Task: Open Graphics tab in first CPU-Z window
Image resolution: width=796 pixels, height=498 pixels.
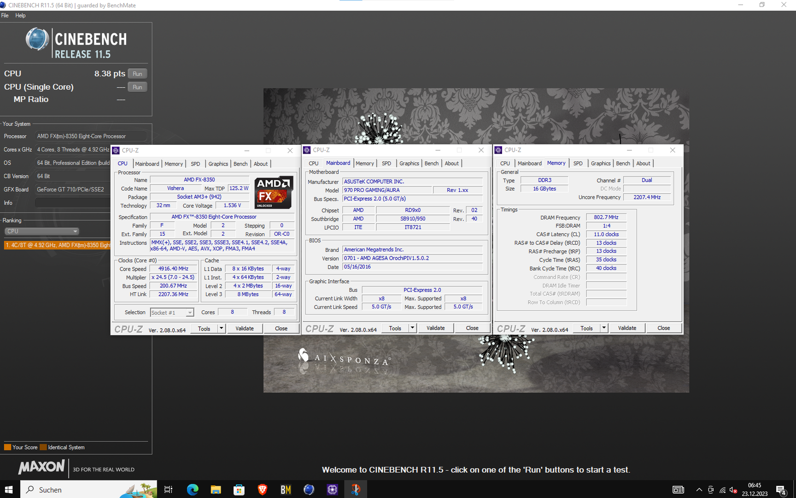Action: coord(218,164)
